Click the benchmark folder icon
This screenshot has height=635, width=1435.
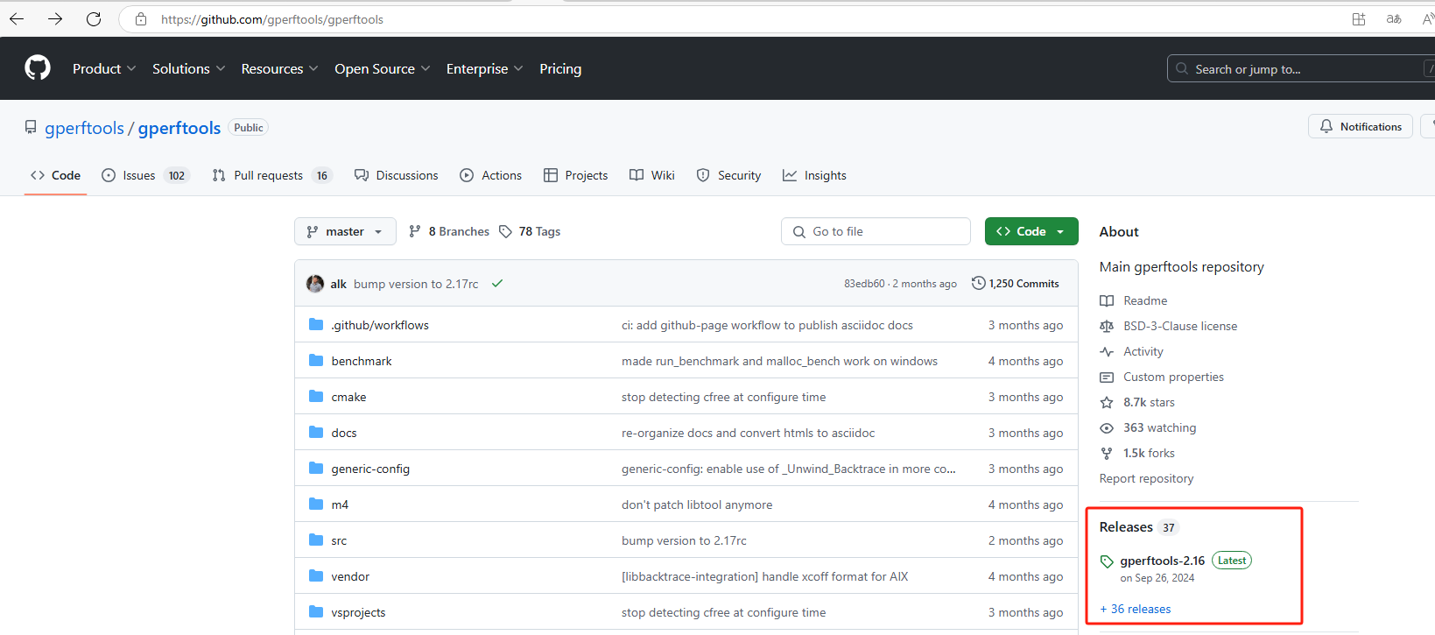point(316,361)
